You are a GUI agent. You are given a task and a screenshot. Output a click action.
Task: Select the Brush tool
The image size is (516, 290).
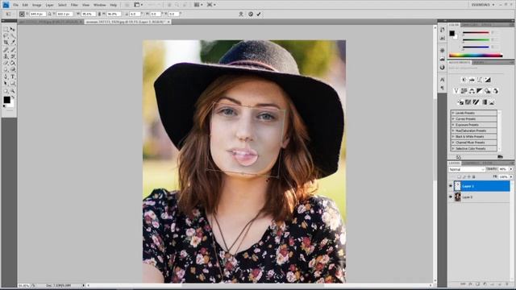point(13,50)
